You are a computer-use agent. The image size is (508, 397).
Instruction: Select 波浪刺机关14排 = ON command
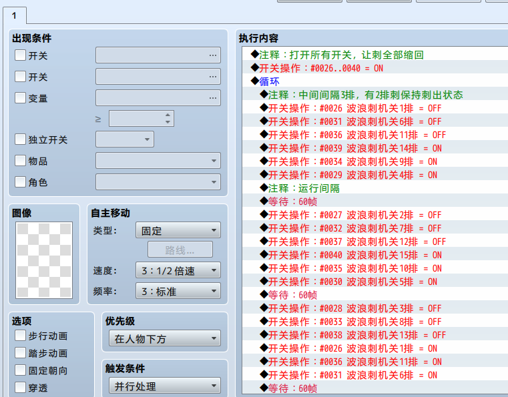point(375,148)
